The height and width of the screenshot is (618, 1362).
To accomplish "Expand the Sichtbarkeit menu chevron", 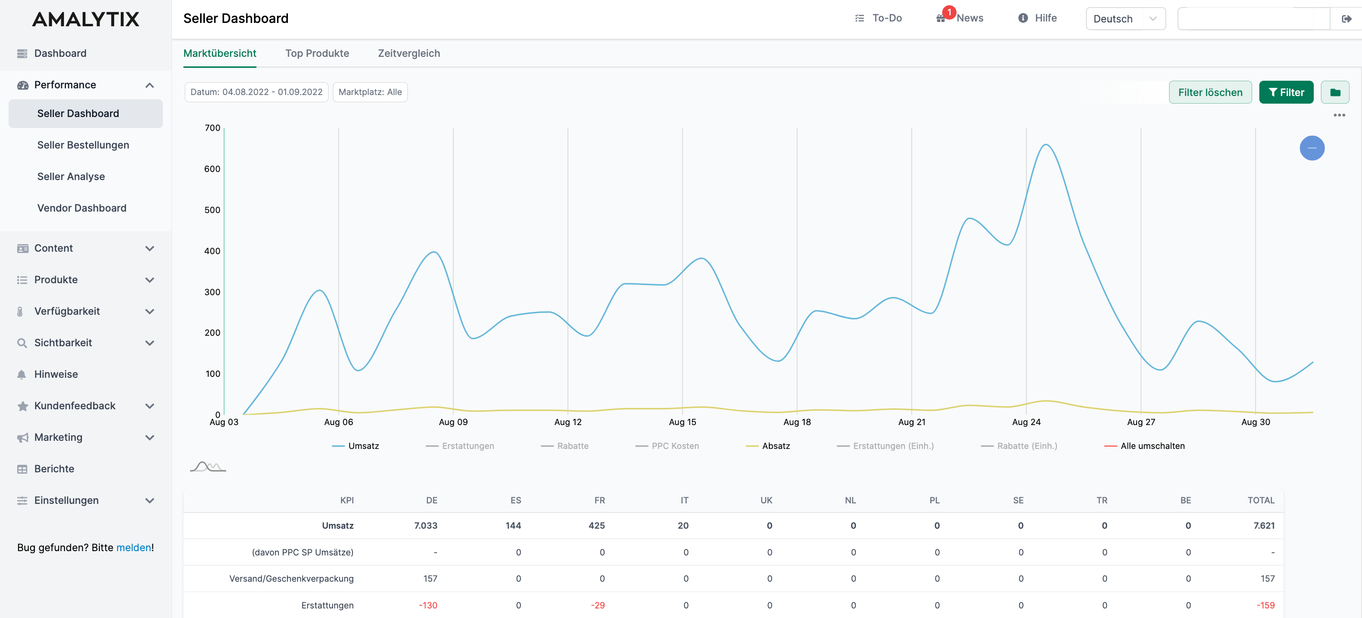I will [x=149, y=343].
